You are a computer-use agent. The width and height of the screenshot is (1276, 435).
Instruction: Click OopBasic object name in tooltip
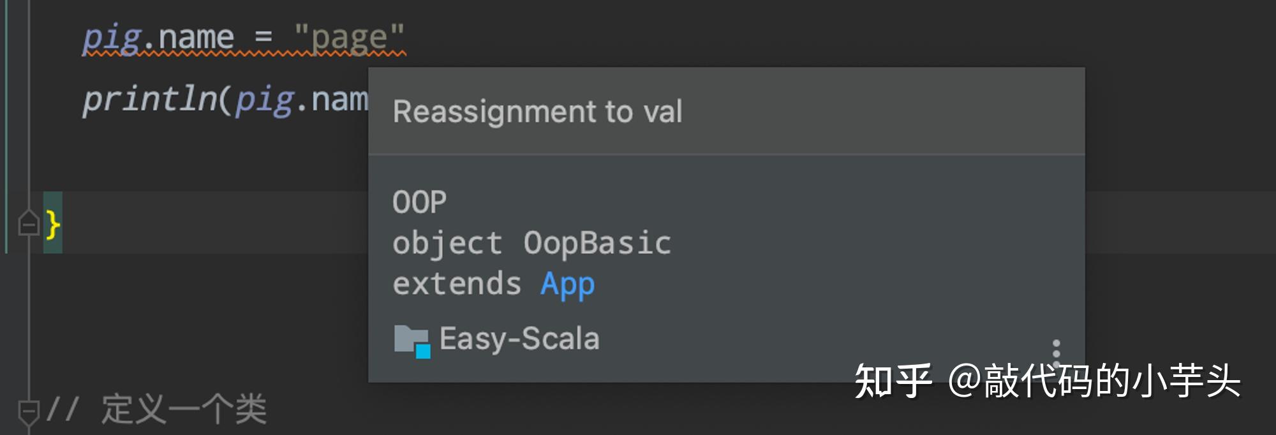(597, 243)
